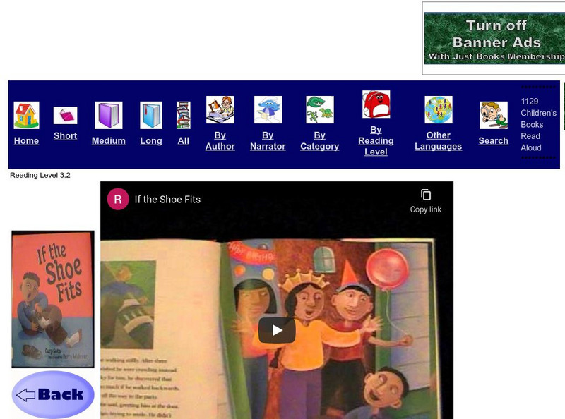The image size is (565, 419).
Task: Browse the By Reading Level link
Action: click(376, 141)
